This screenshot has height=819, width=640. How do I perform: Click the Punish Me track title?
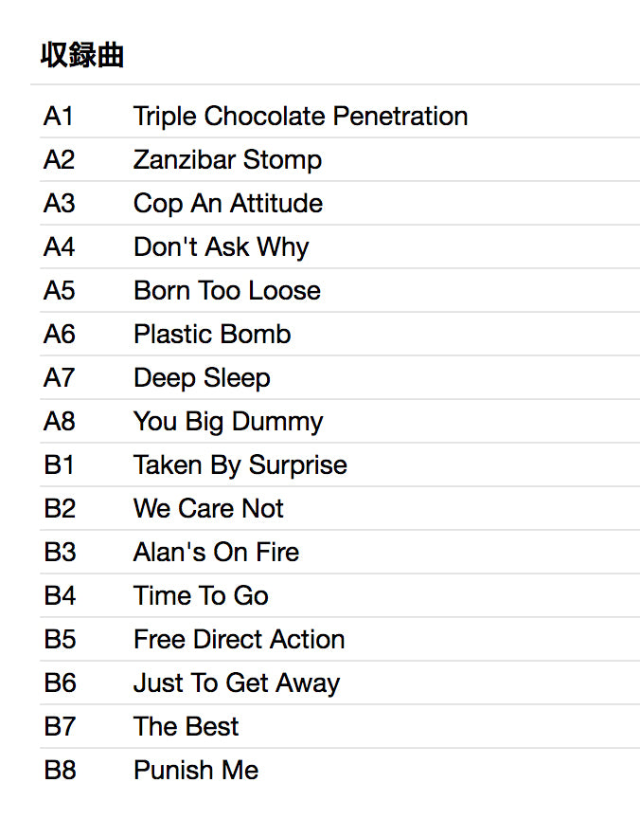[x=196, y=771]
